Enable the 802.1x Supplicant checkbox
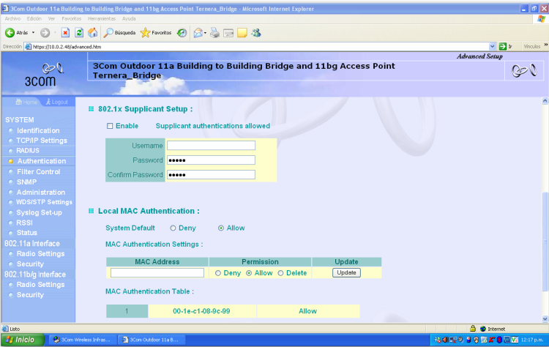This screenshot has height=347, width=549. pos(110,126)
